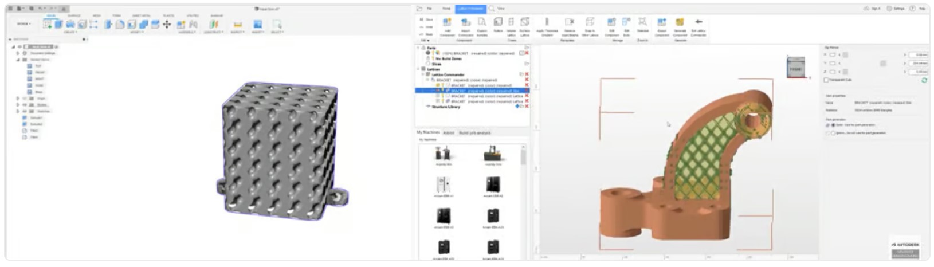Select the Apply Thickness Gradient tool

(547, 23)
